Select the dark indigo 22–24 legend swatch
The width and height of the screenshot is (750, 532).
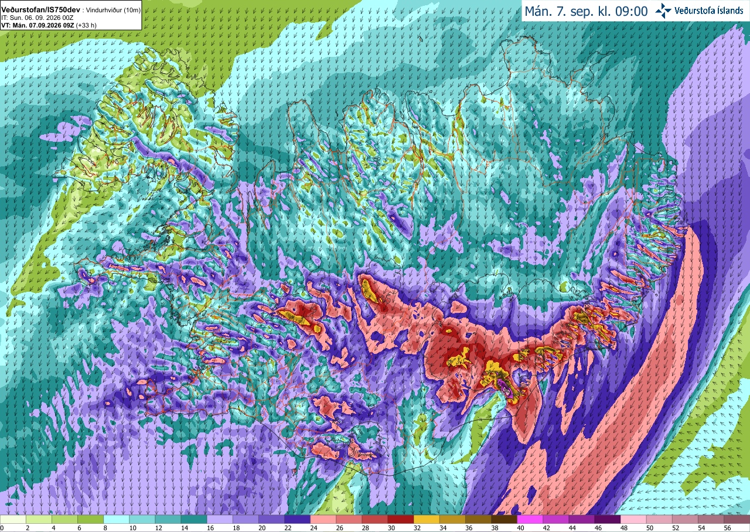click(297, 519)
